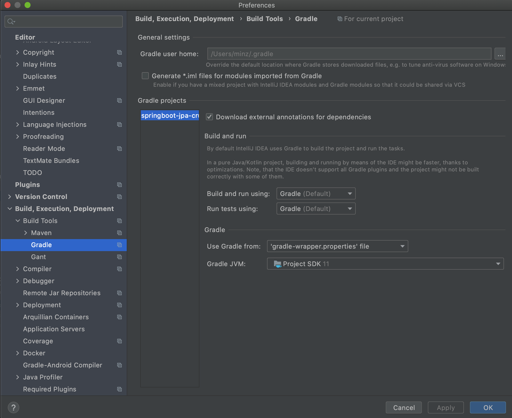Click the project-level icon beside Copyright
Screen dimensions: 512x418
[119, 52]
